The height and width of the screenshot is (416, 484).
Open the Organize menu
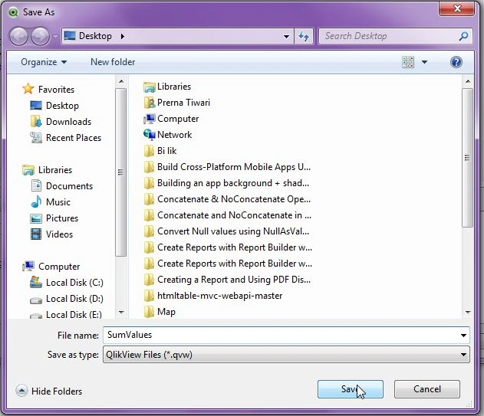coord(44,62)
